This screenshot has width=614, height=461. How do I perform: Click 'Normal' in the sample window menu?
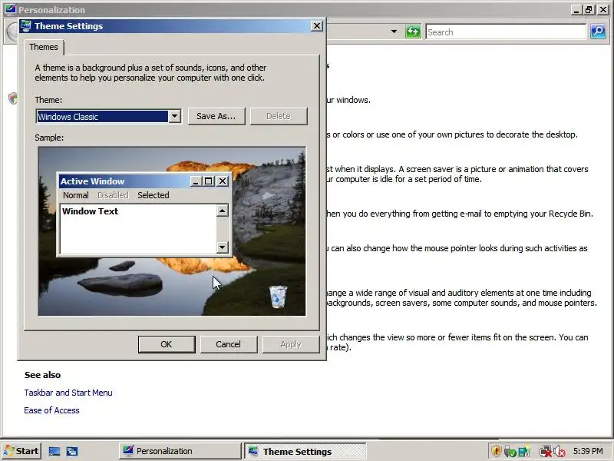[75, 195]
